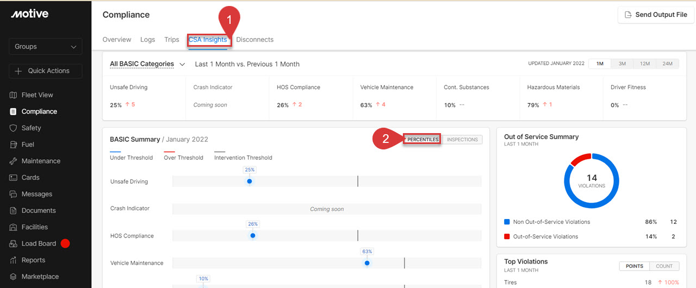Select the 12M time range

click(645, 64)
